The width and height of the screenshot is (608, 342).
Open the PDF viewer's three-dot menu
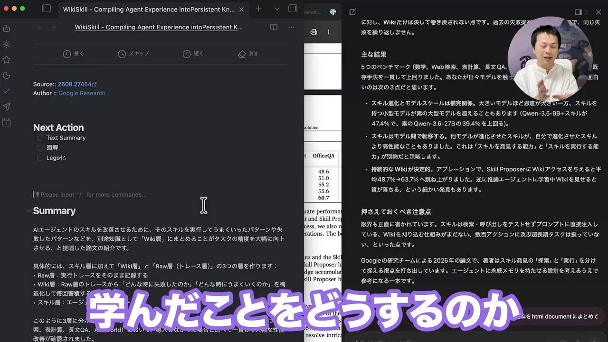click(x=328, y=32)
